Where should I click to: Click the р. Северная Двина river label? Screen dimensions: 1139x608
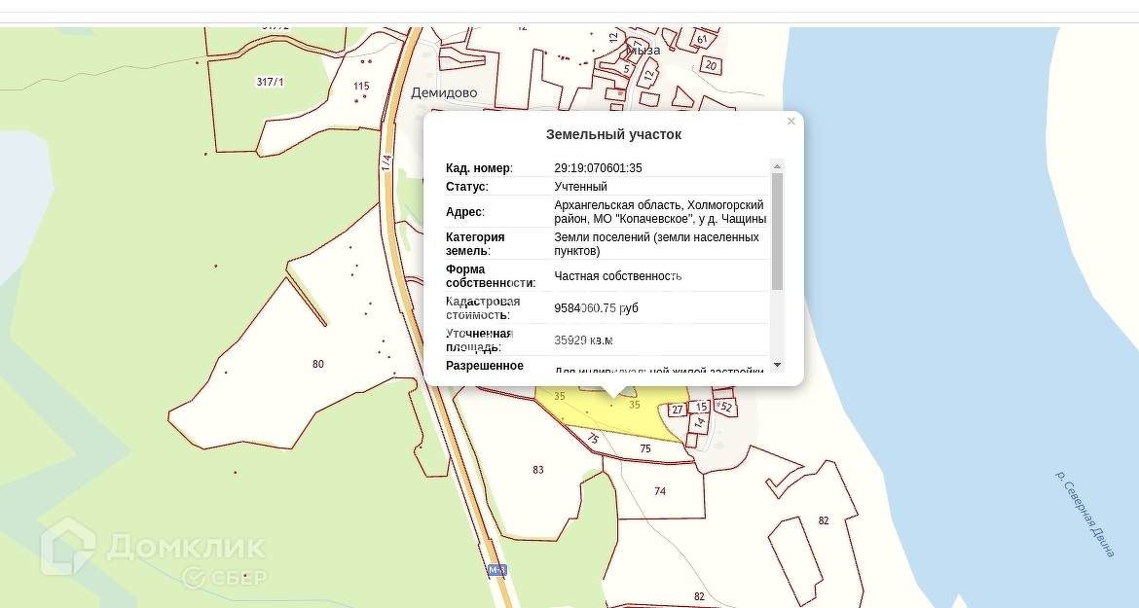[1085, 515]
